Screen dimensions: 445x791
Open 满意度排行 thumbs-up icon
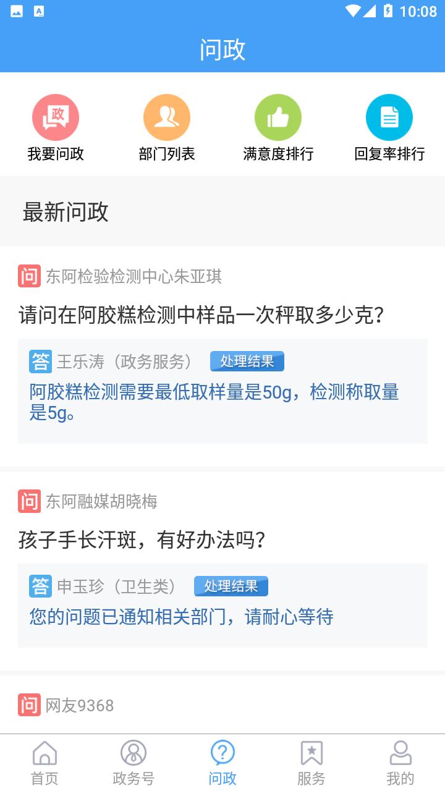coord(278,117)
